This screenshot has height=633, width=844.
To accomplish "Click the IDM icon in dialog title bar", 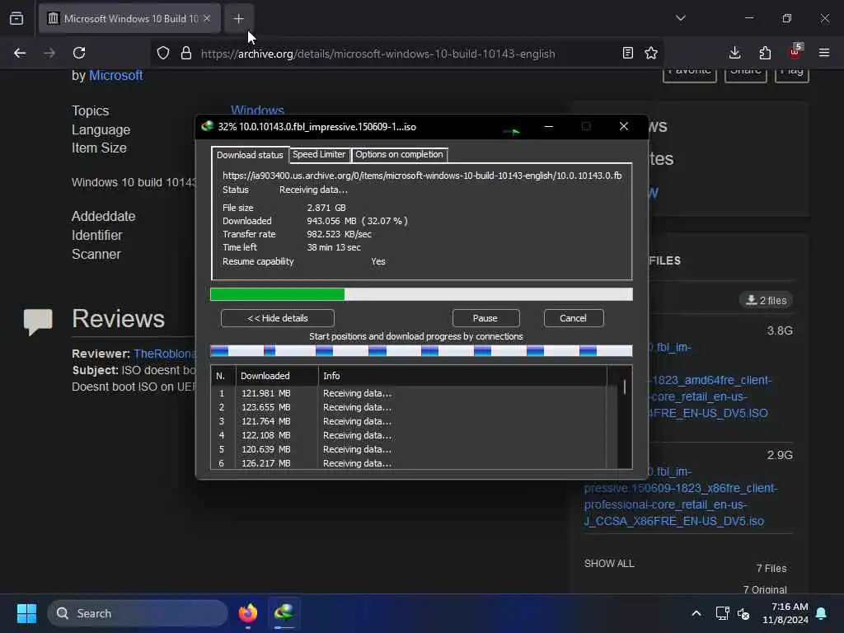I will [207, 126].
